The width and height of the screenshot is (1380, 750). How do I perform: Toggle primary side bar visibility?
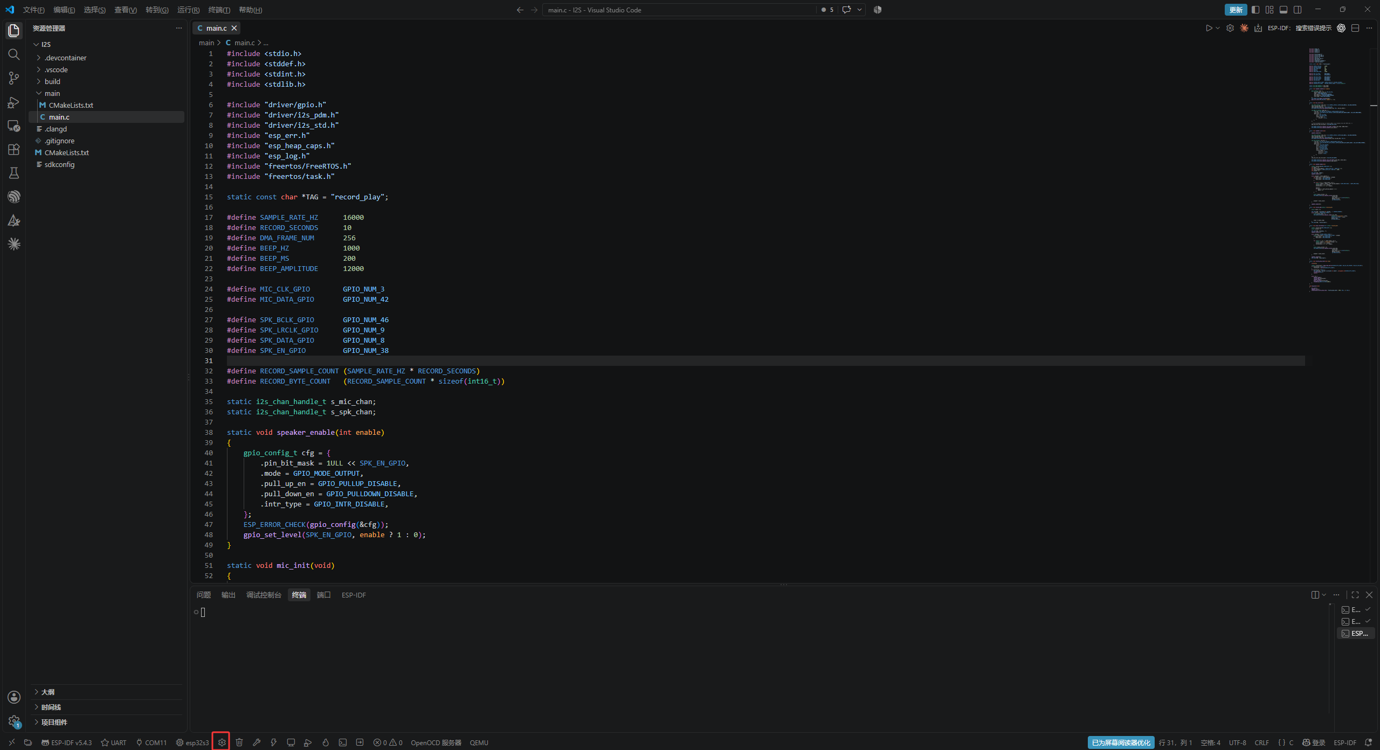pyautogui.click(x=1255, y=10)
